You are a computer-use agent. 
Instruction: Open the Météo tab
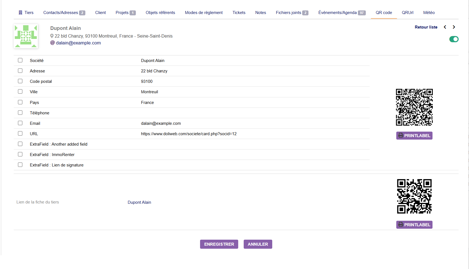pos(429,13)
